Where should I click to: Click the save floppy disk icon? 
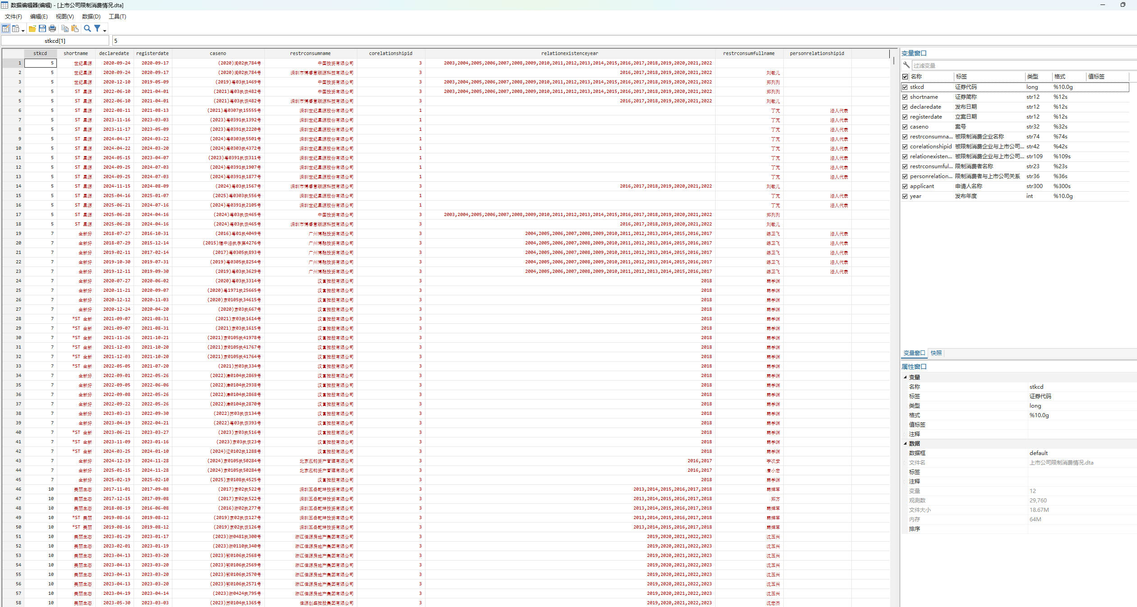(x=42, y=28)
